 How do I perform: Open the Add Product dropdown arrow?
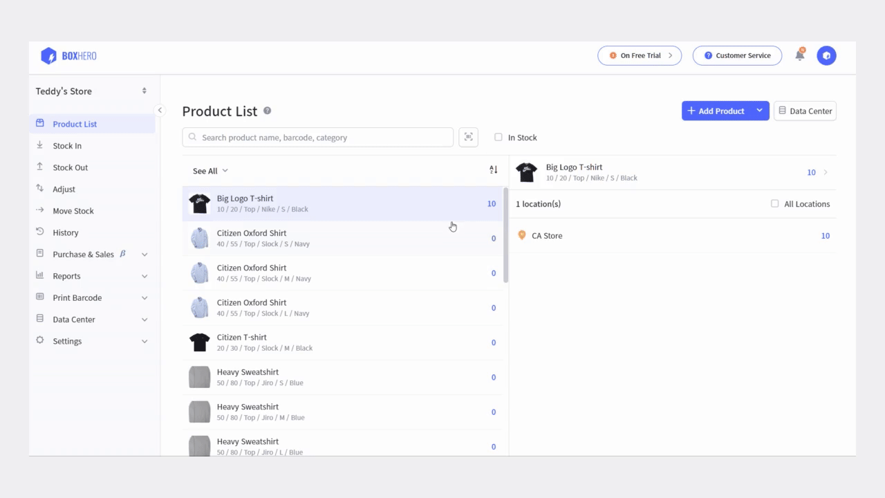(759, 111)
